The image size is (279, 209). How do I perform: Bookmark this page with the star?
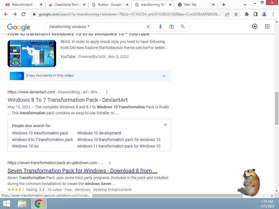(236, 14)
